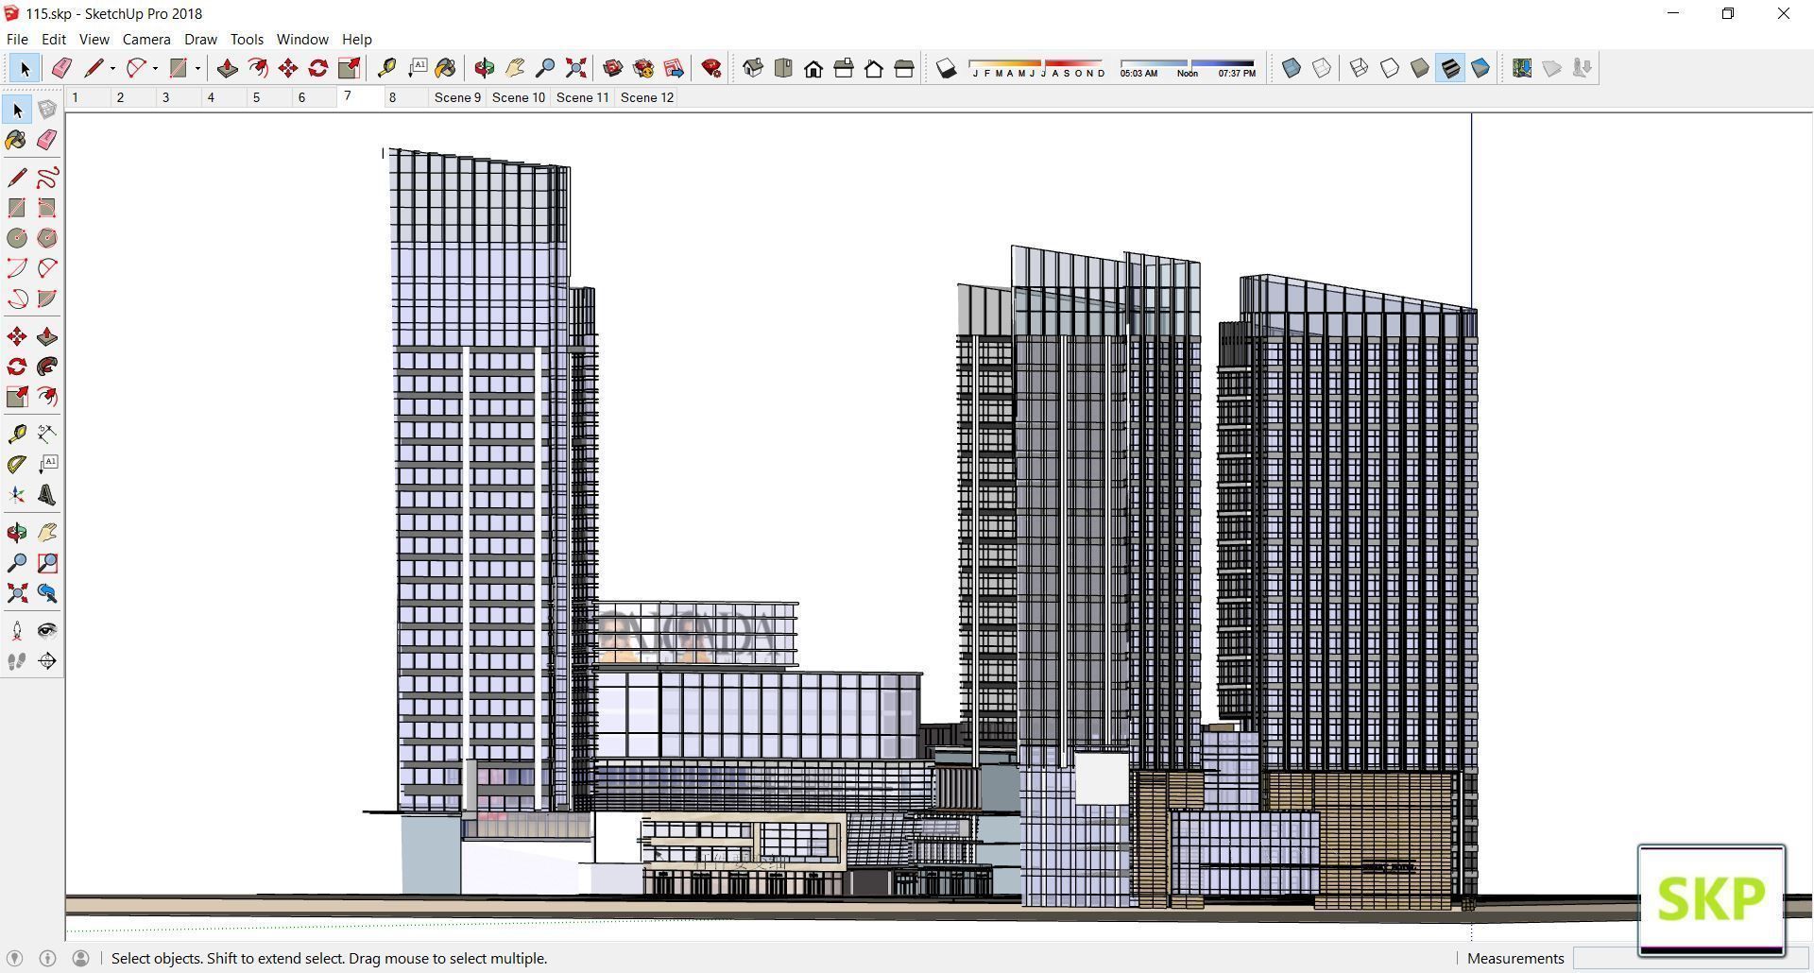
Task: Toggle Back Edges style
Action: point(1322,68)
